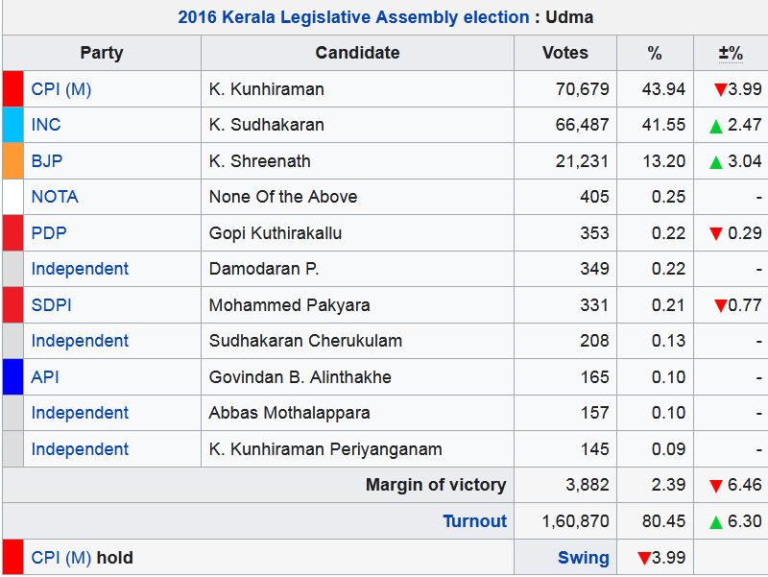Click the red down arrow beside 6.46

(x=715, y=487)
